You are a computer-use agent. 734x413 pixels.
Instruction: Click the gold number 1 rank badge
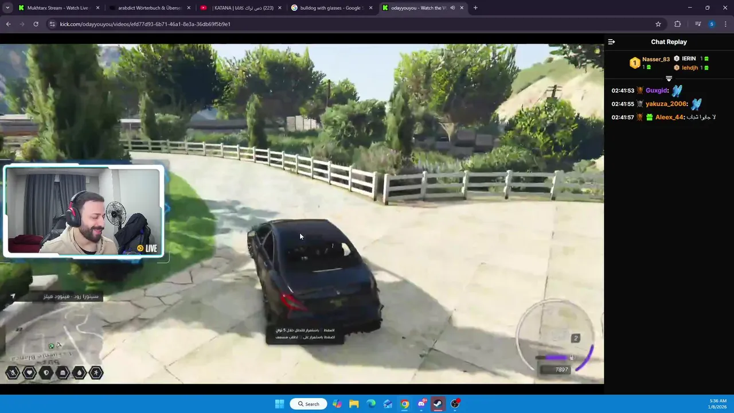pyautogui.click(x=635, y=63)
